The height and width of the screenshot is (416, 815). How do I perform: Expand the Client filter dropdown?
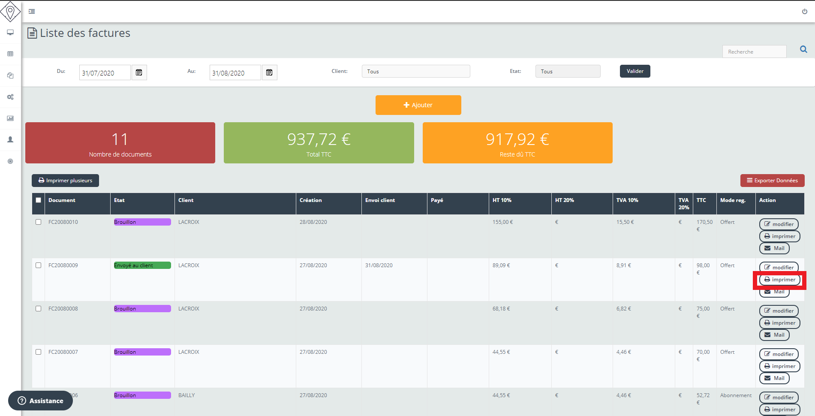tap(415, 71)
